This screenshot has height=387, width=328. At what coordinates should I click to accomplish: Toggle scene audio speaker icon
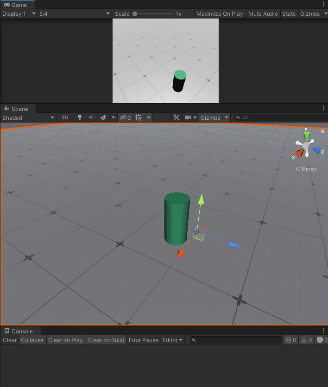click(x=92, y=118)
